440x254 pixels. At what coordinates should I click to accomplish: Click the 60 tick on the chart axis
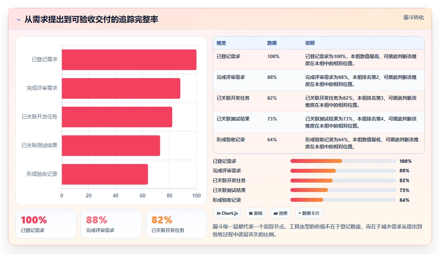pyautogui.click(x=143, y=196)
